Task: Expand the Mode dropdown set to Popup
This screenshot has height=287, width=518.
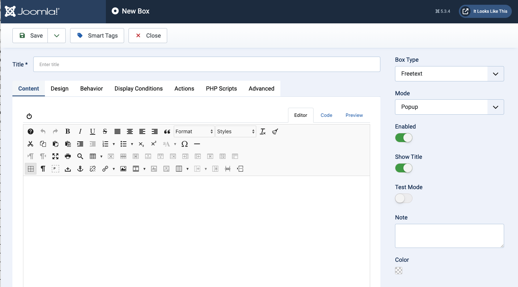Action: [449, 107]
